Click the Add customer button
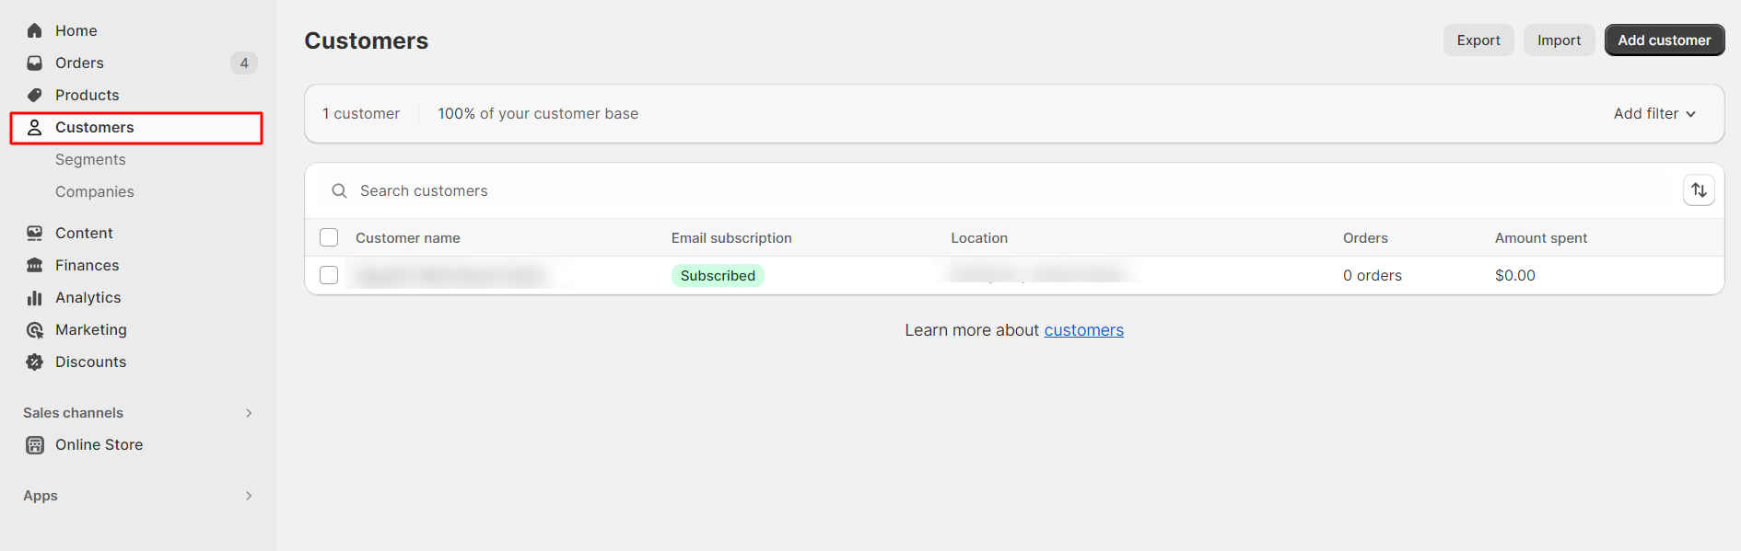 [1664, 40]
